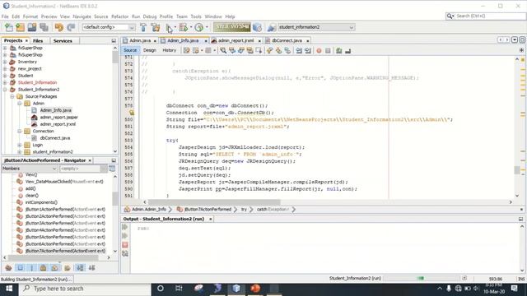This screenshot has width=527, height=296.
Task: Click the Source view button
Action: 130,50
